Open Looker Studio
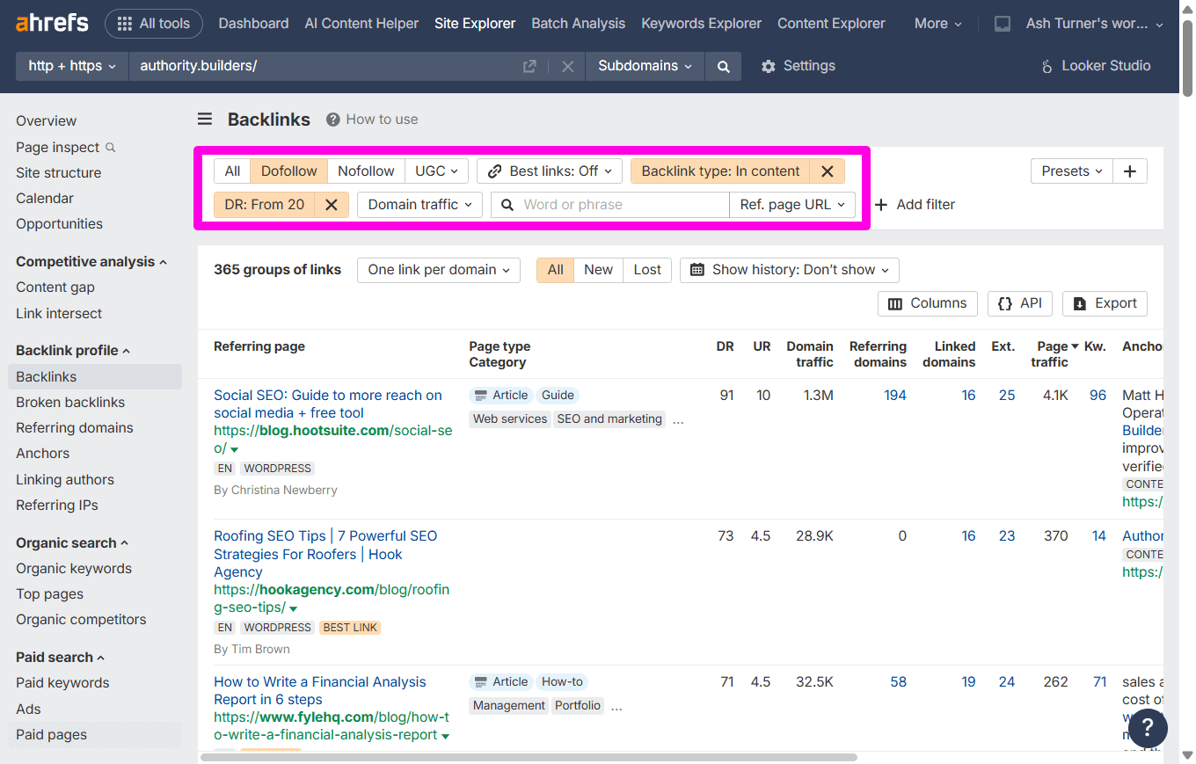Viewport: 1196px width, 764px height. tap(1096, 66)
